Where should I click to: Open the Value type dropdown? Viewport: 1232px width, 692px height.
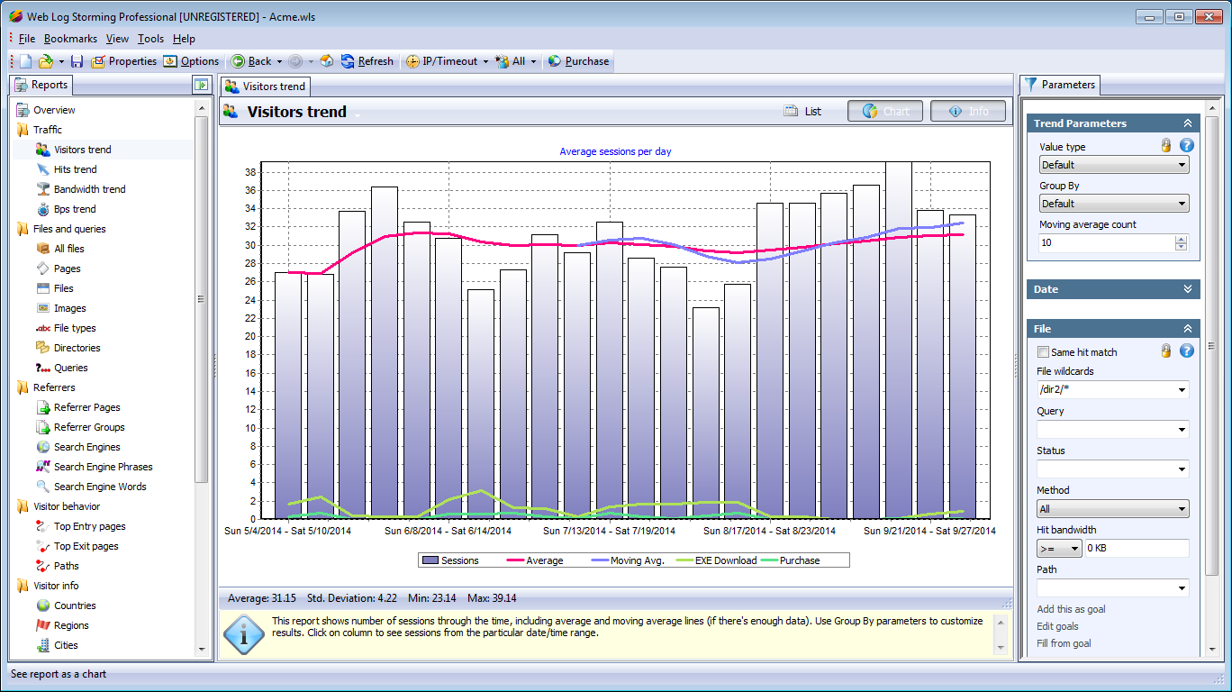[x=1114, y=165]
